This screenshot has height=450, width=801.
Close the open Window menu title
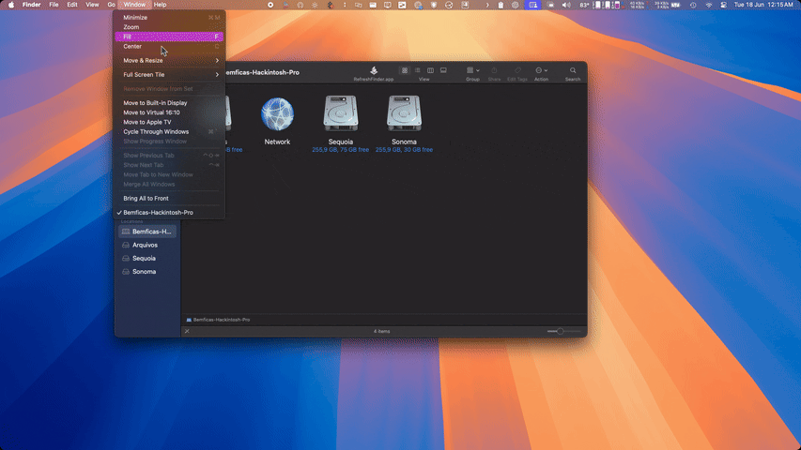[134, 5]
